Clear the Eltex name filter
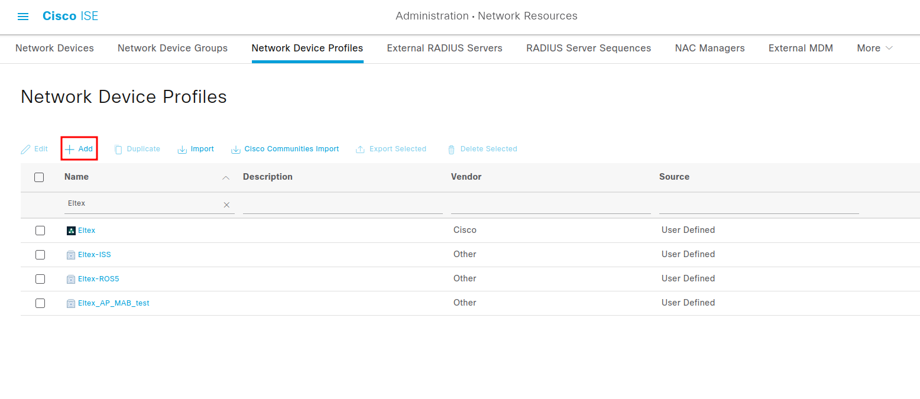This screenshot has height=399, width=920. coord(226,205)
